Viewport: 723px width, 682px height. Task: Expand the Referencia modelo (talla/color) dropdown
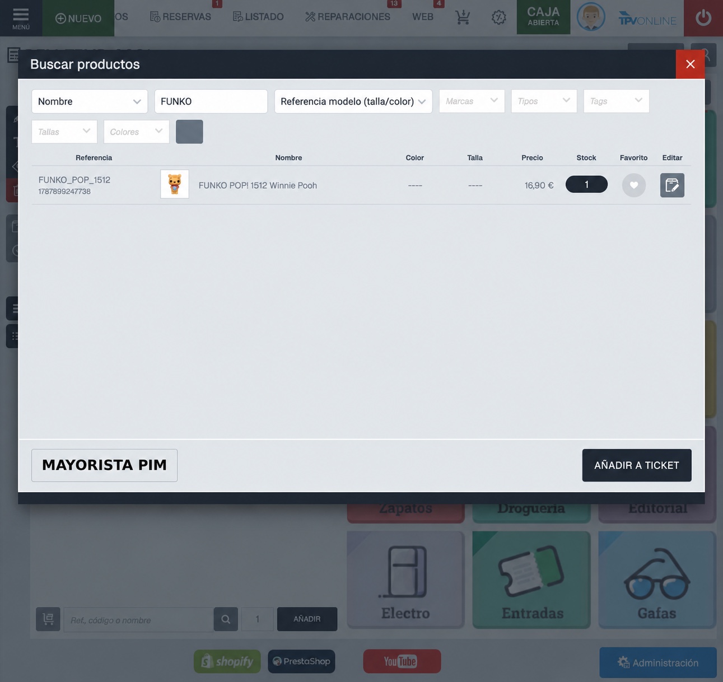[x=353, y=101]
